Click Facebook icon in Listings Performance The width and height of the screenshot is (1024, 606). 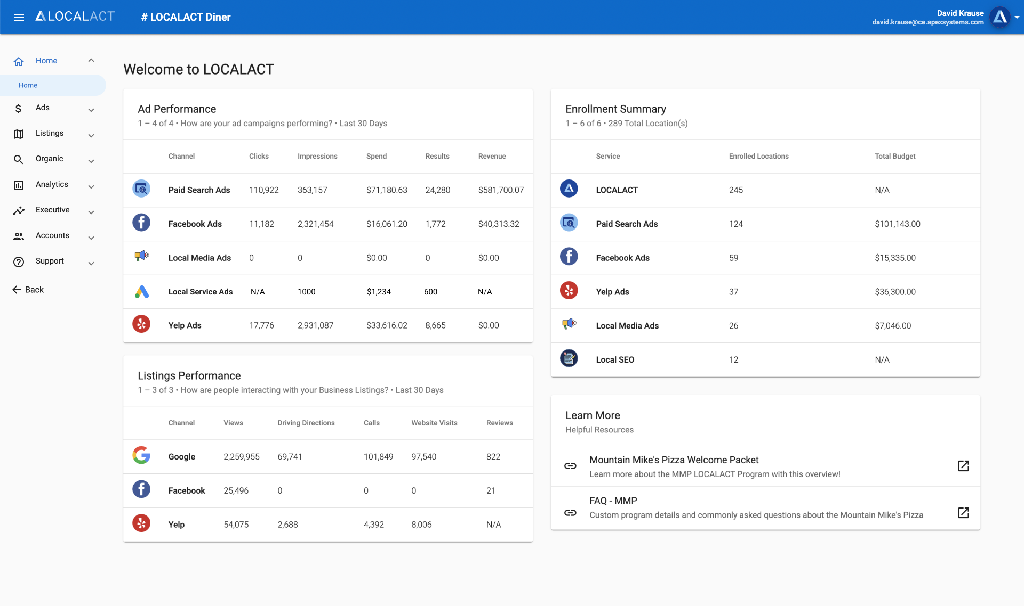141,489
